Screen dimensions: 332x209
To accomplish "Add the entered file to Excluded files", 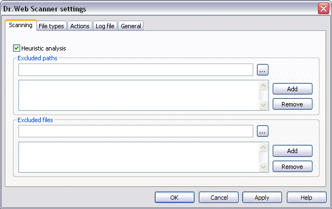I will tap(292, 151).
